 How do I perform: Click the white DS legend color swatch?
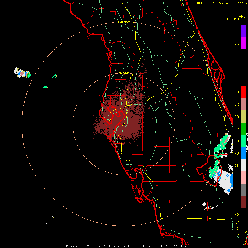[x=243, y=165]
